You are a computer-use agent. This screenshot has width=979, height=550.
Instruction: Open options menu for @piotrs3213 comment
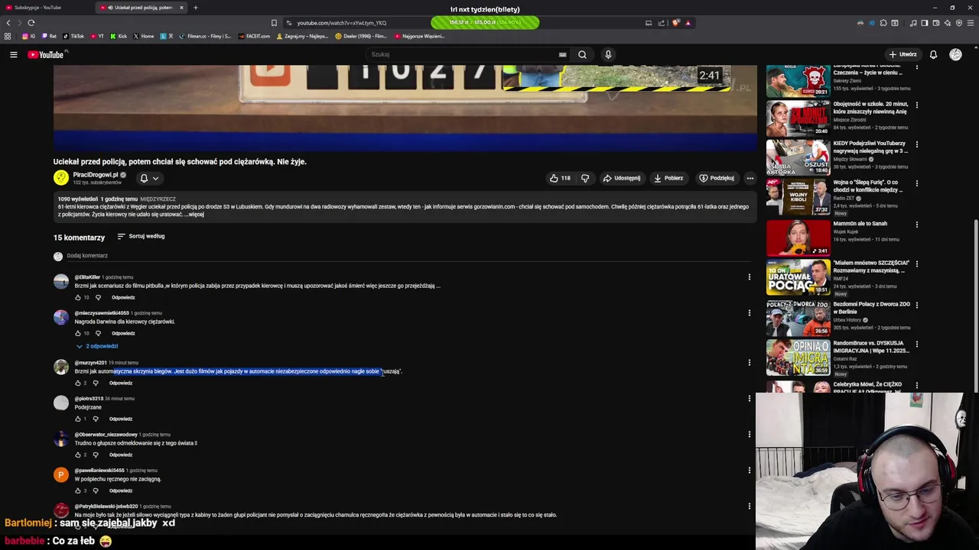[x=749, y=398]
